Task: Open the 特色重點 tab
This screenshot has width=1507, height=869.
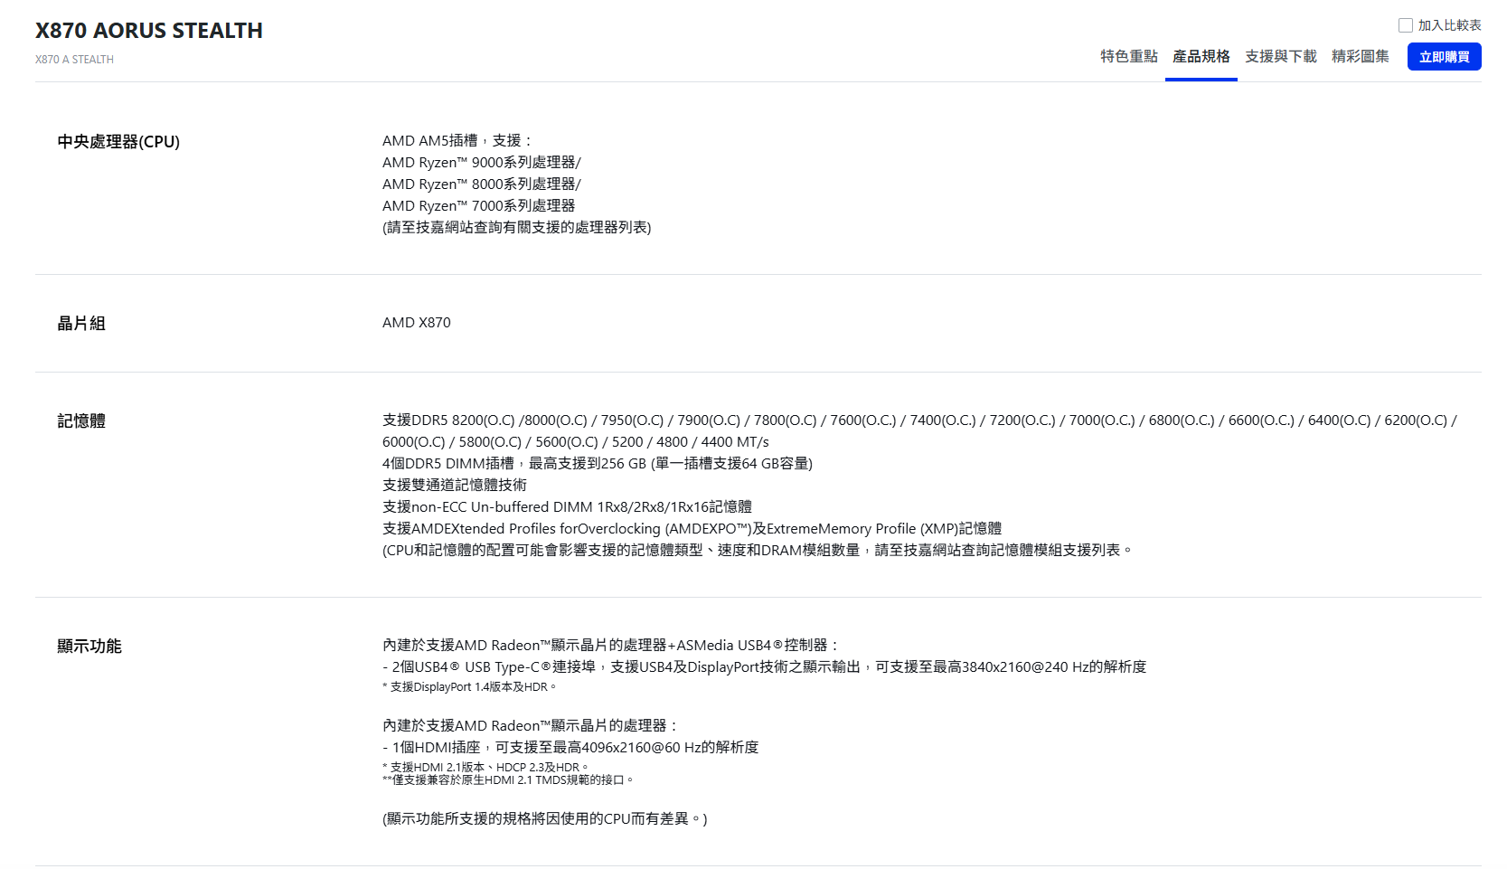Action: [x=1128, y=56]
